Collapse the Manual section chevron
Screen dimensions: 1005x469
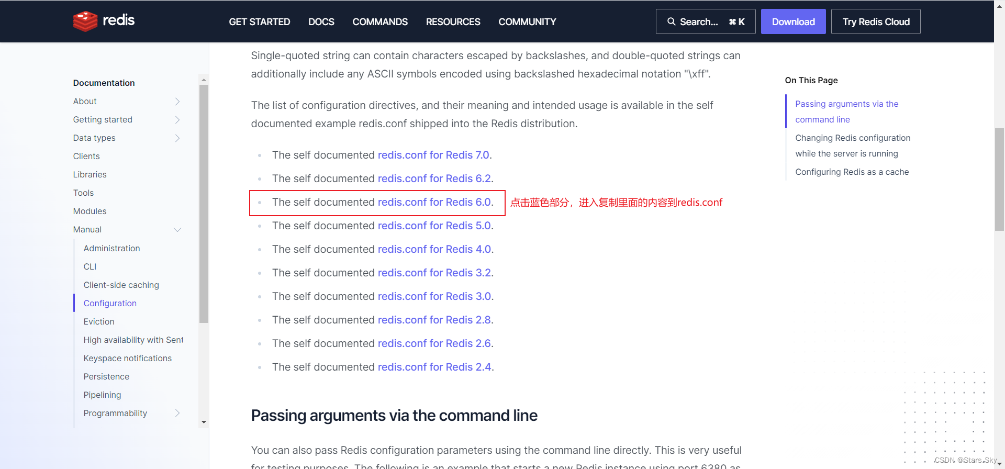click(x=177, y=230)
